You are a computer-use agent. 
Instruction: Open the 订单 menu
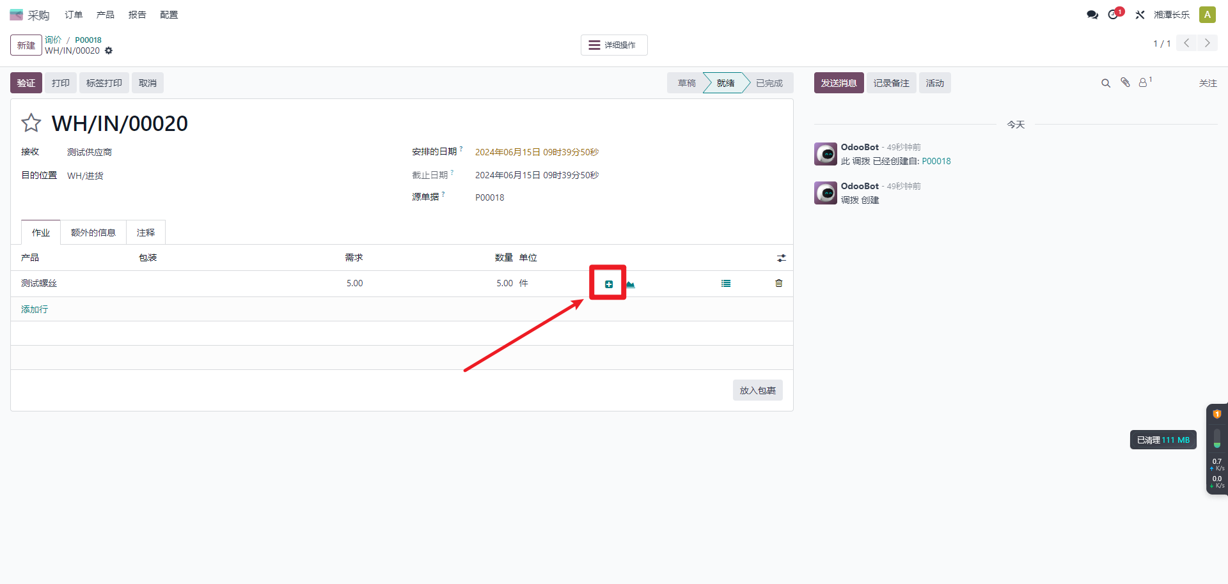click(x=74, y=15)
